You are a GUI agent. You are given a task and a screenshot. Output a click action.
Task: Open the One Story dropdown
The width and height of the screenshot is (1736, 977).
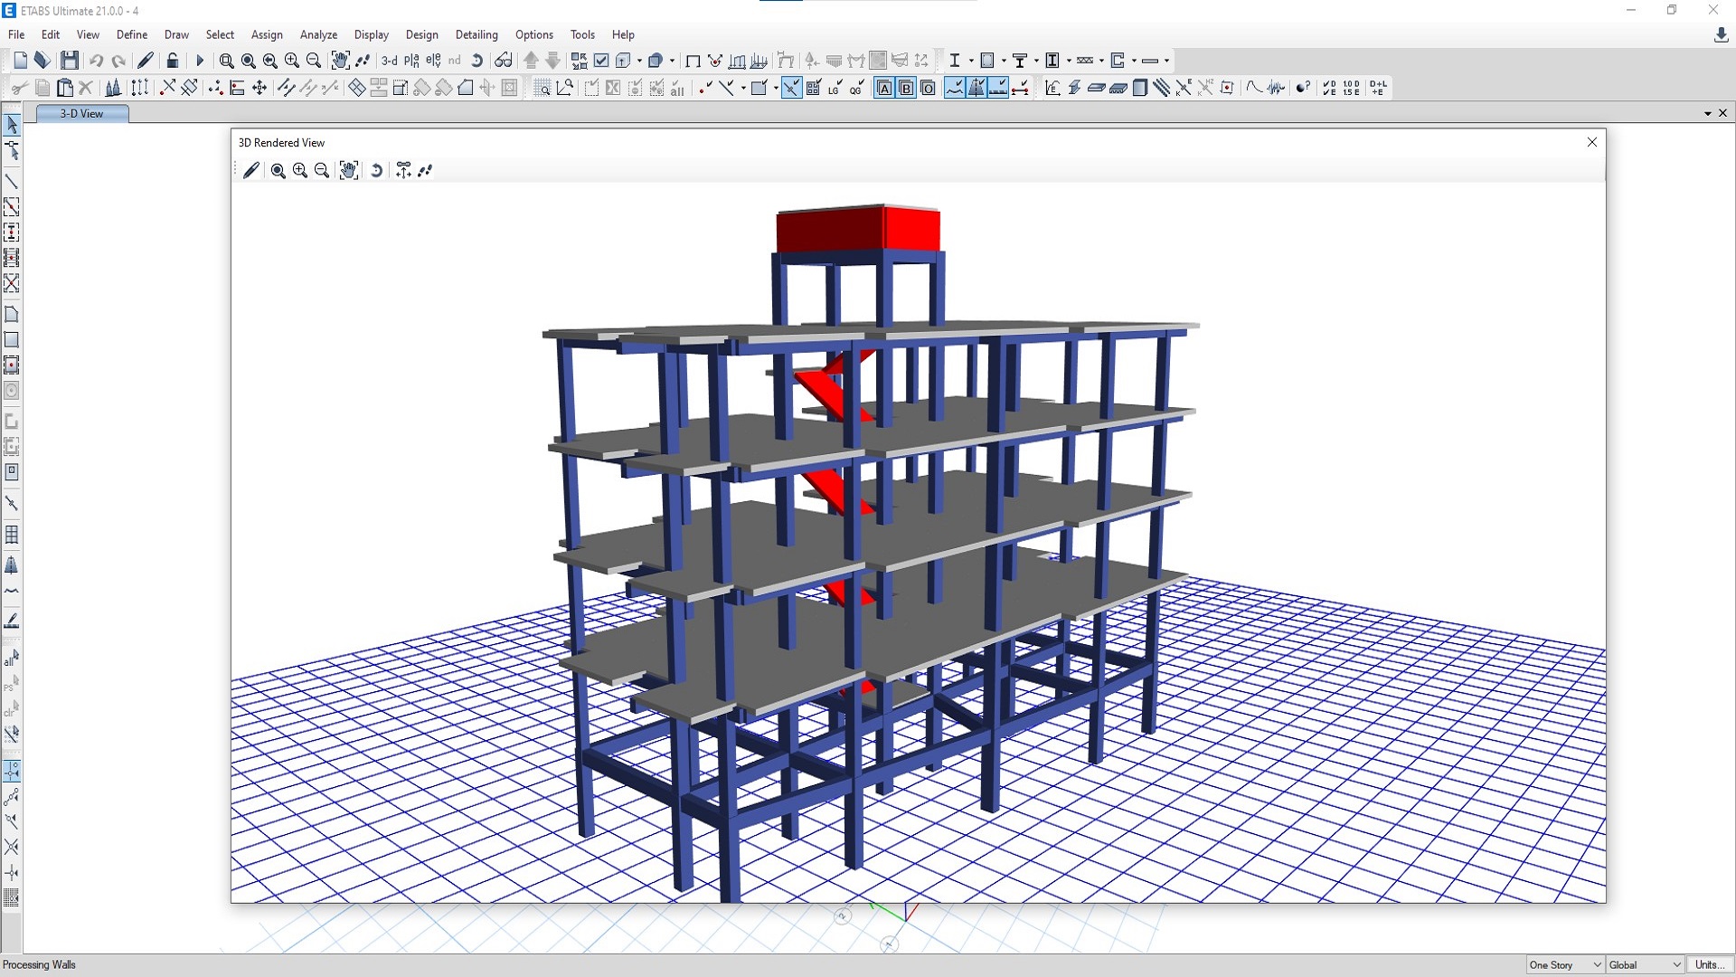click(1565, 964)
